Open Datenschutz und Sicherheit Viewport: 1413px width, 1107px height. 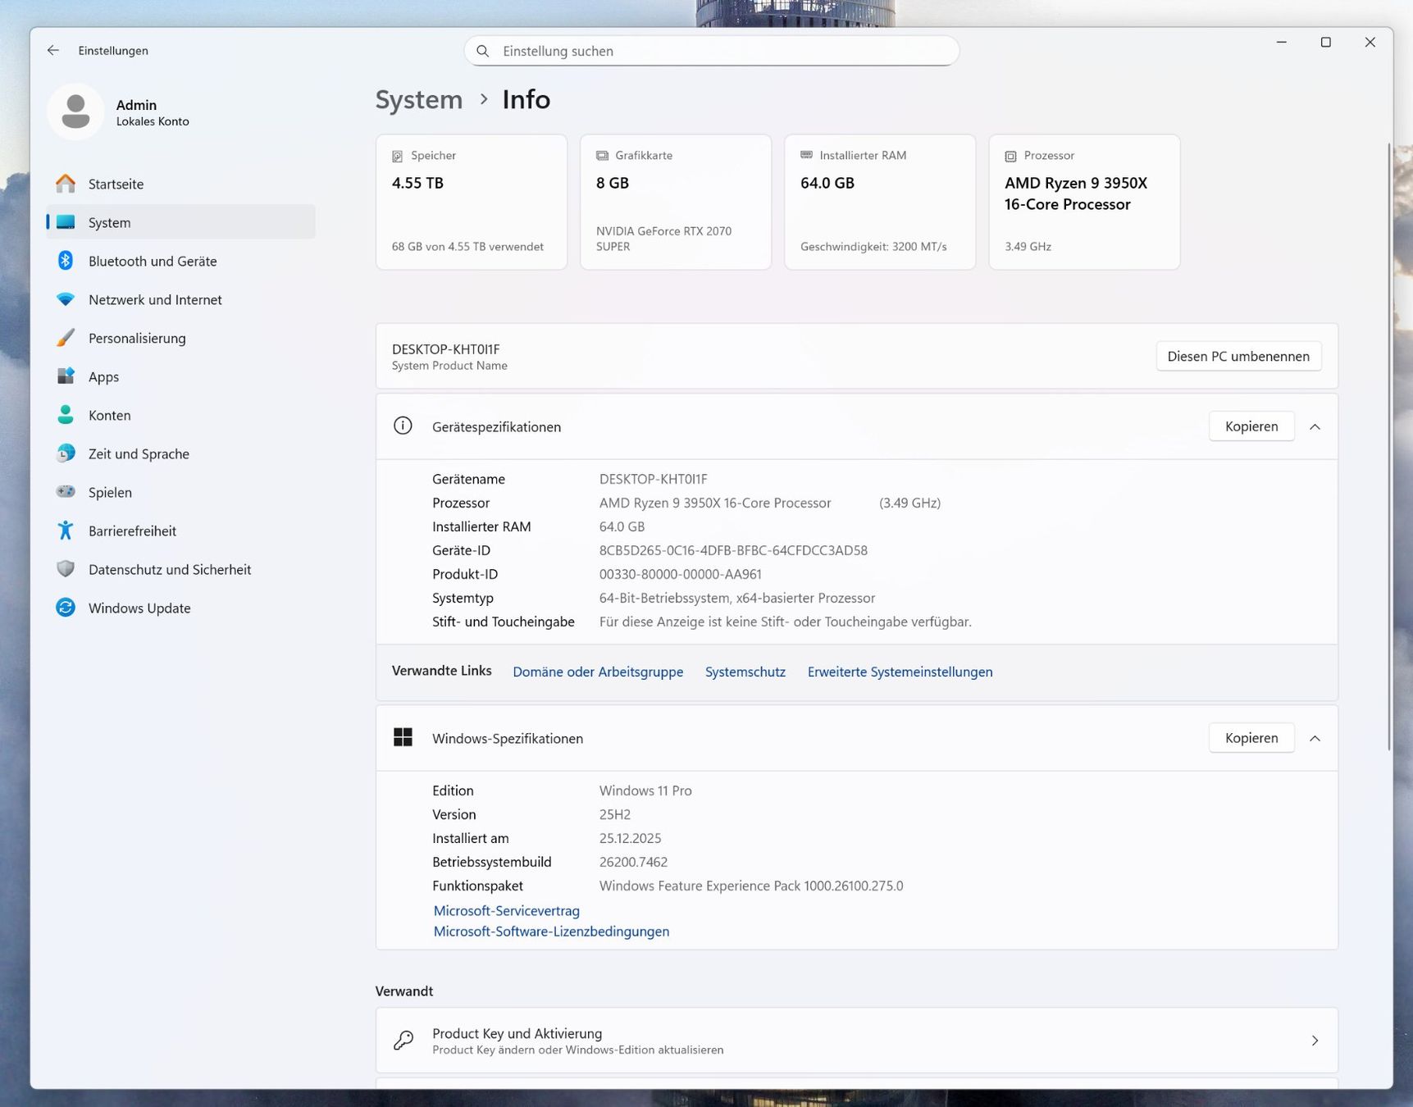[180, 569]
